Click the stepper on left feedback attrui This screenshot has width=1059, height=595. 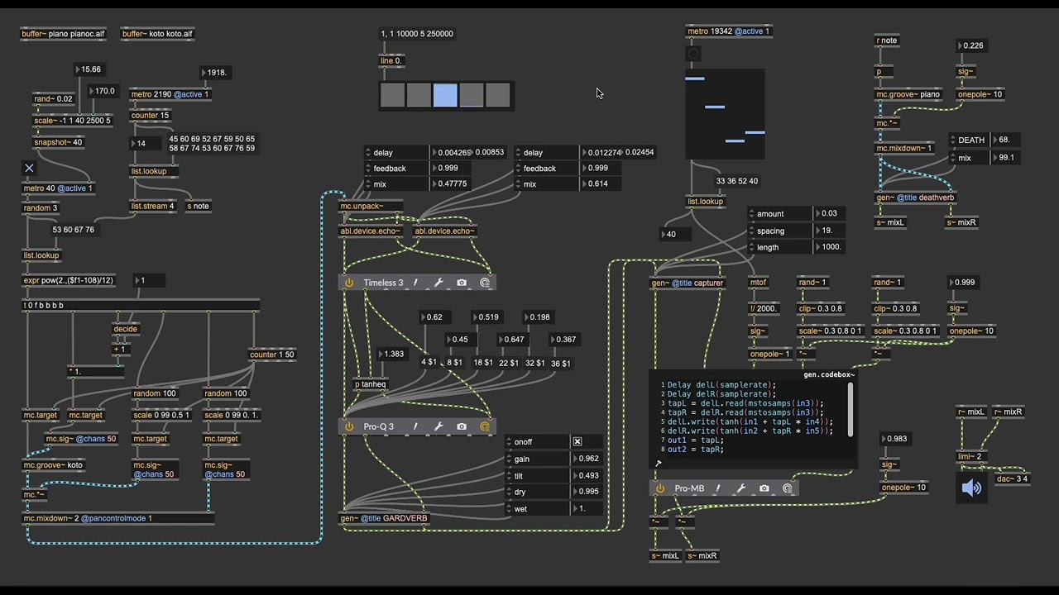[x=368, y=169]
